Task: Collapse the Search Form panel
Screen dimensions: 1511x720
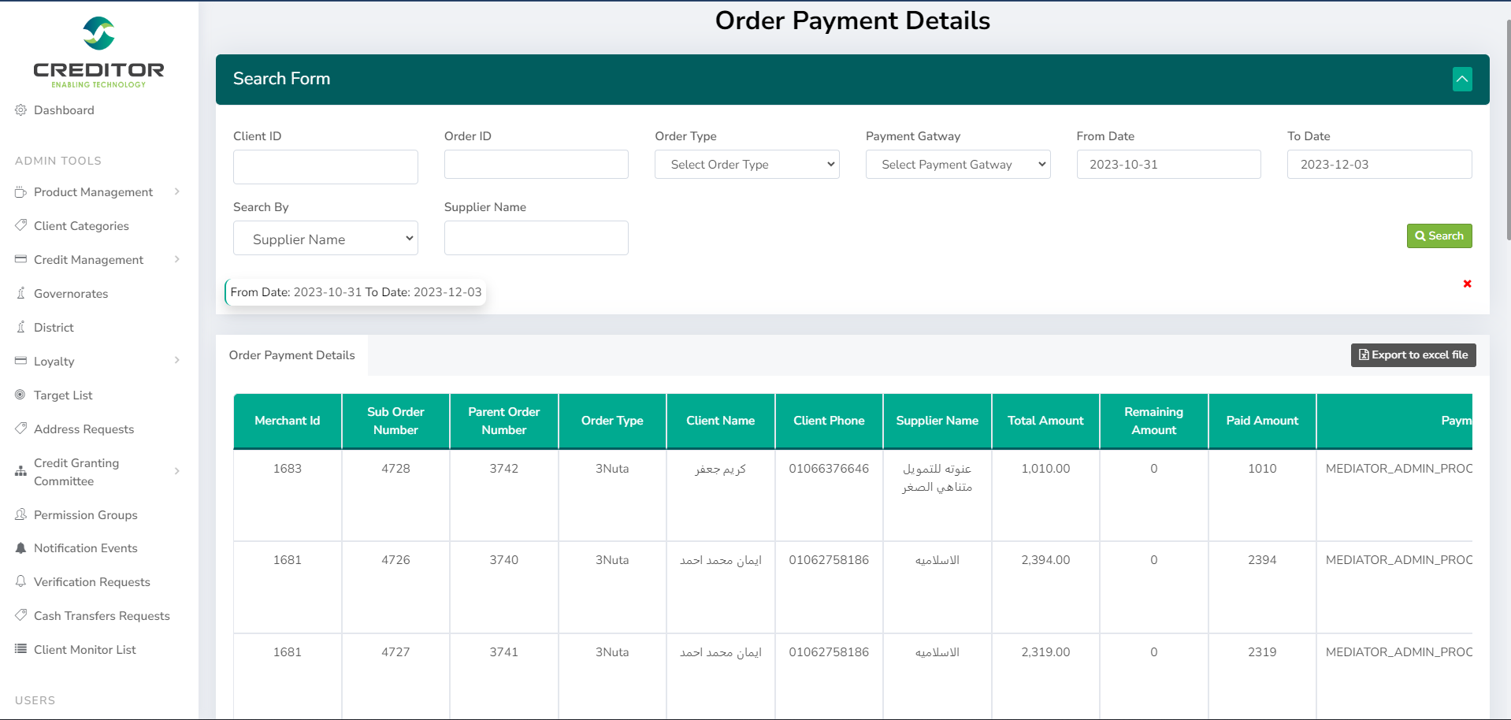Action: click(1462, 79)
